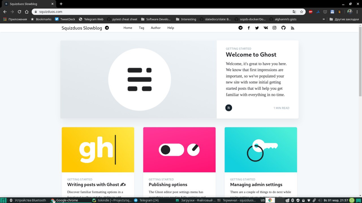Click the Bluetooth tray icon
This screenshot has height=203, width=362.
pos(293,200)
